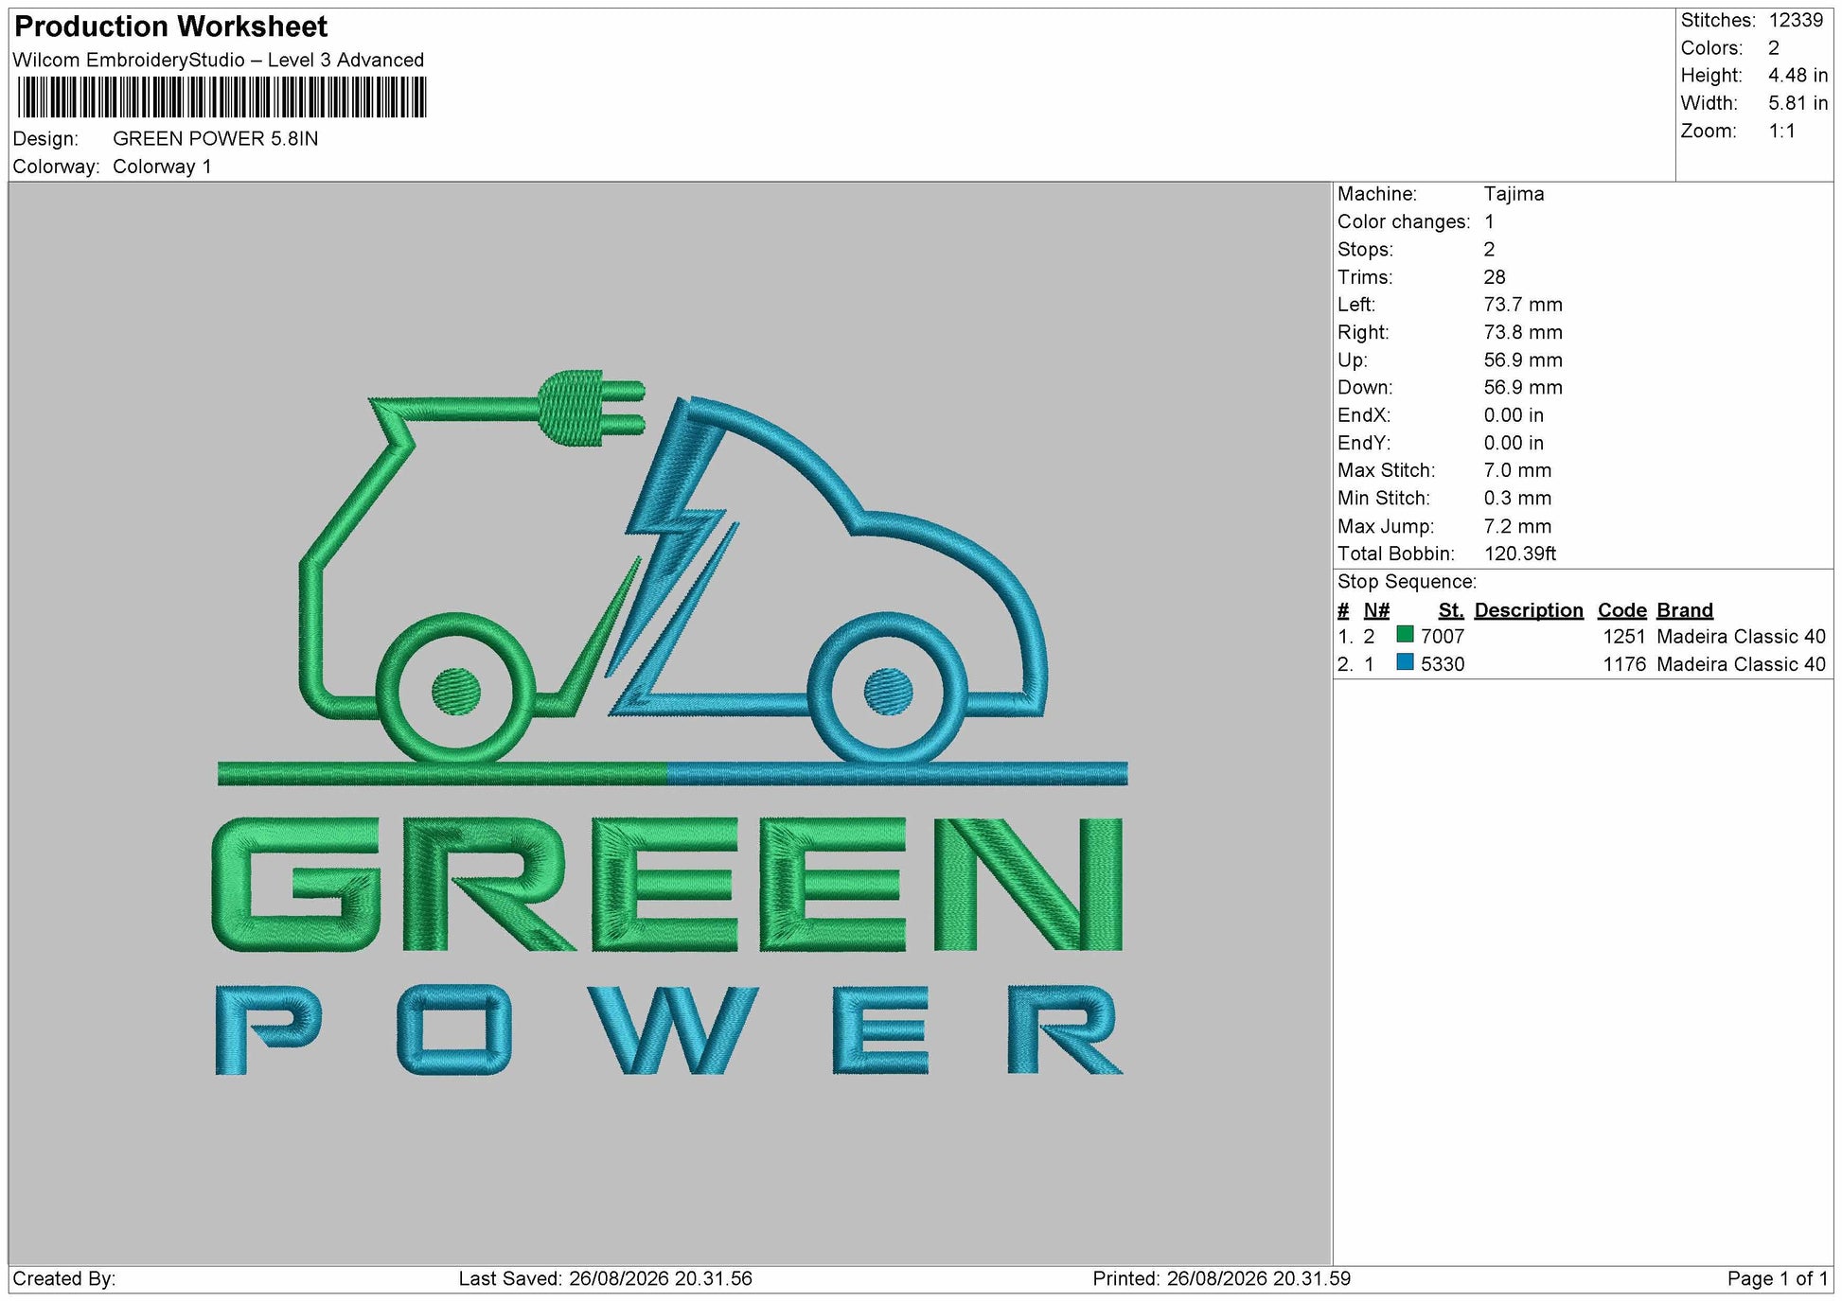Click the blue 5330 color swatch
Screen dimensions: 1842x1301
(1405, 662)
